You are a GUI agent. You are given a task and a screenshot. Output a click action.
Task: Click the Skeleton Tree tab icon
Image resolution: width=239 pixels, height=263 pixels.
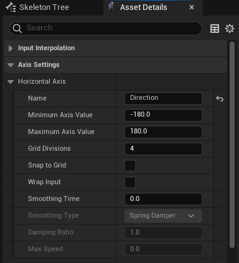pyautogui.click(x=11, y=7)
